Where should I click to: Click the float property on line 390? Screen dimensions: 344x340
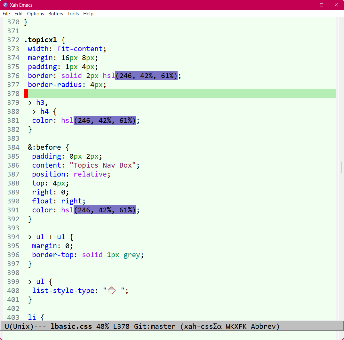[42, 201]
